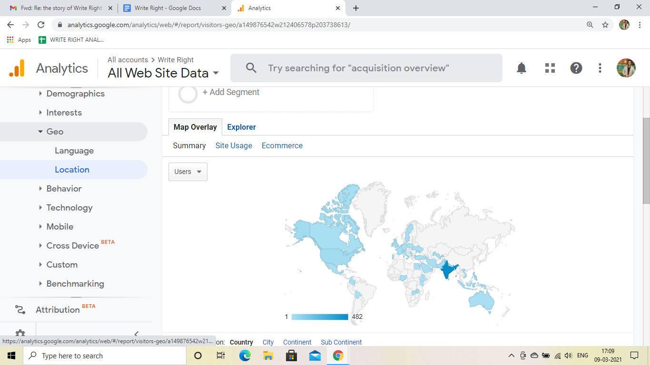Open the Google apps grid icon
650x365 pixels.
[550, 68]
